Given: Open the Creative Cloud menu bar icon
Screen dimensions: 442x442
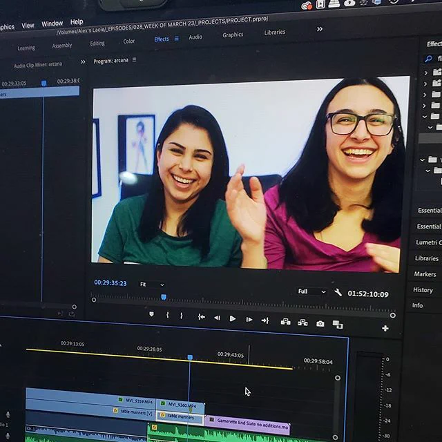Looking at the screenshot, I should click(x=307, y=6).
